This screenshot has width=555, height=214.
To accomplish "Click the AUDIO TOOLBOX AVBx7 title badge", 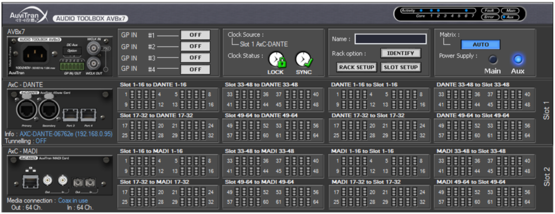I will coord(91,18).
